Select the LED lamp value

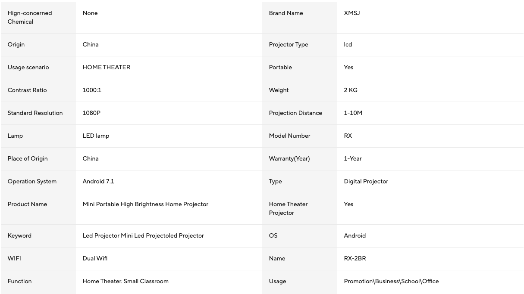[x=96, y=136]
